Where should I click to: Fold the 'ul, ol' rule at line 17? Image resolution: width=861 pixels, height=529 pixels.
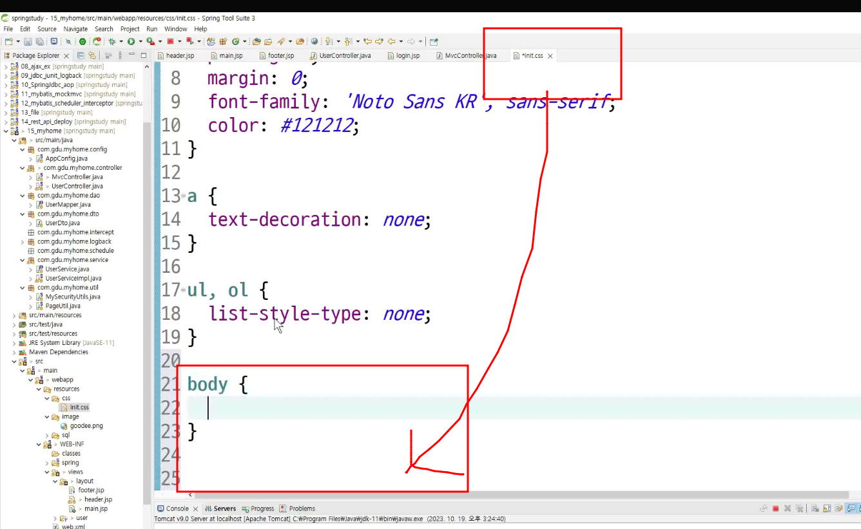click(x=183, y=290)
